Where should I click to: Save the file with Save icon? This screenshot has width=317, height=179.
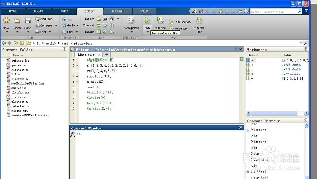coord(28,20)
